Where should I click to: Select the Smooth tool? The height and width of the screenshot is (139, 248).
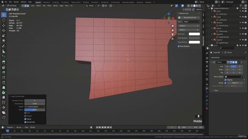3,97
